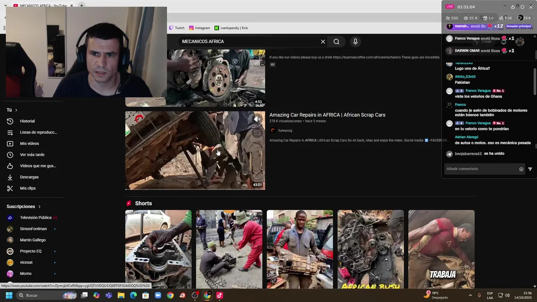Play the engine block short video

click(158, 249)
